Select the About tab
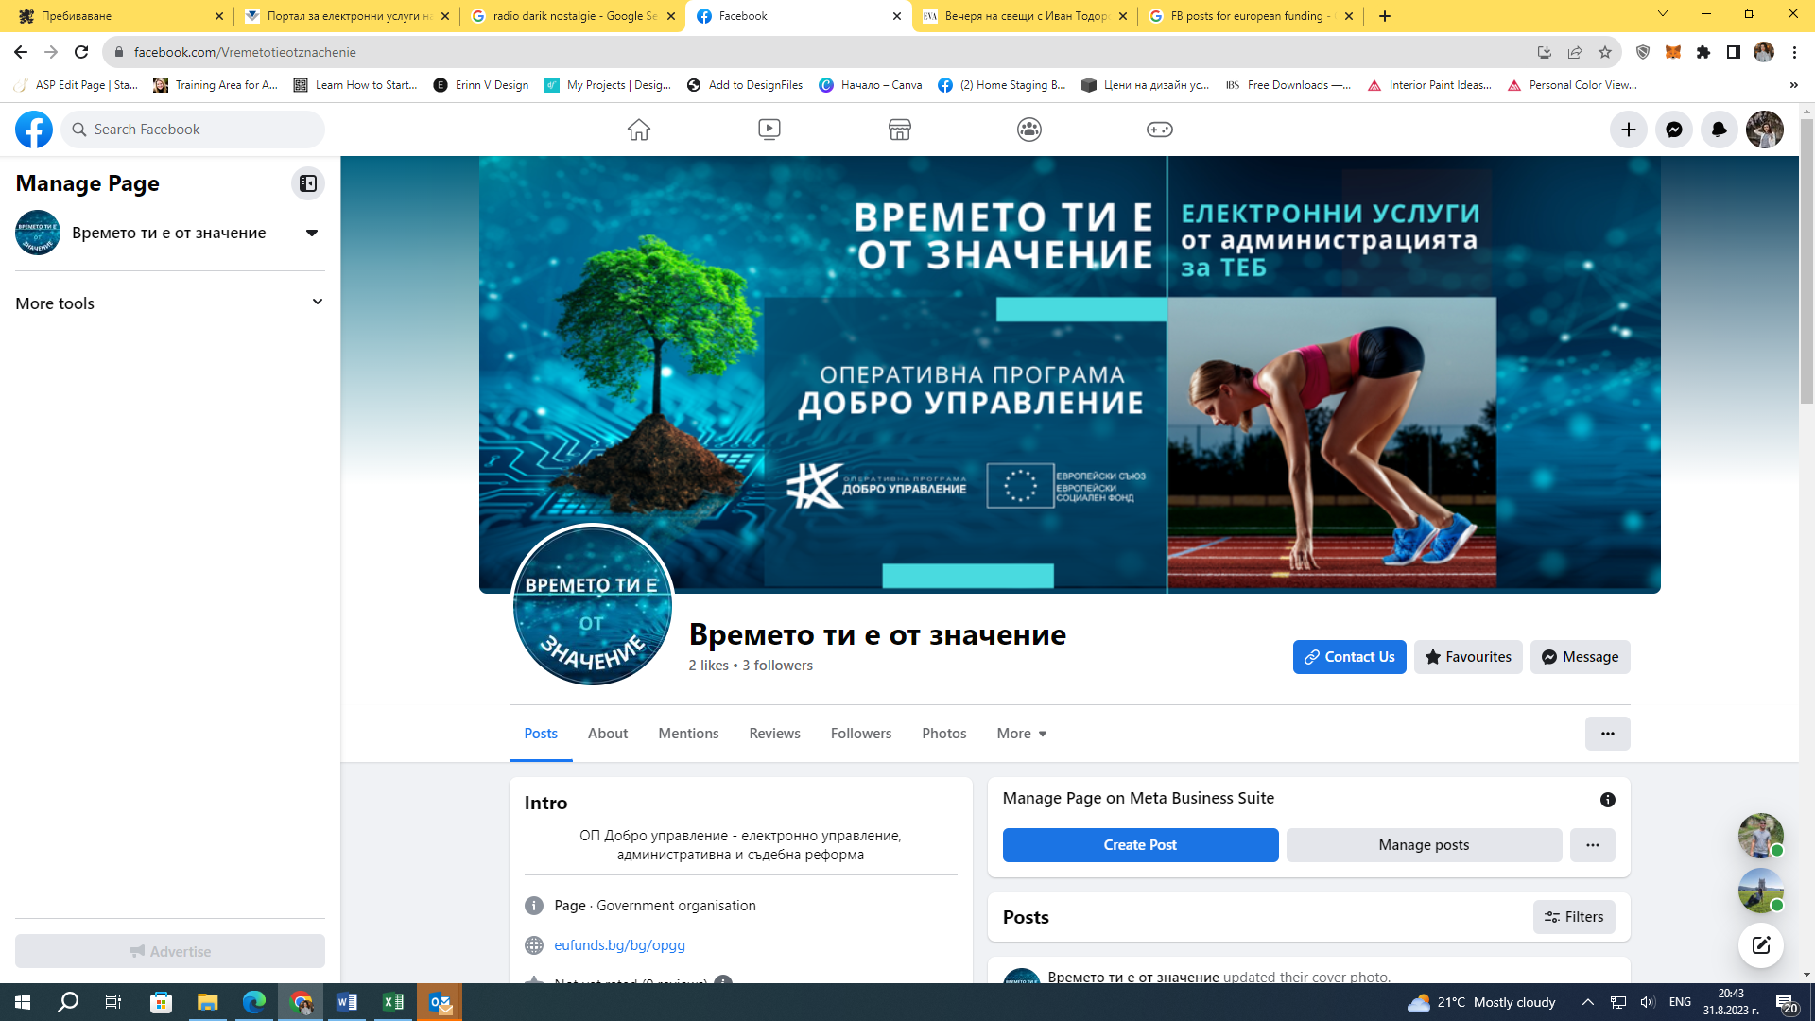This screenshot has width=1815, height=1021. point(608,734)
